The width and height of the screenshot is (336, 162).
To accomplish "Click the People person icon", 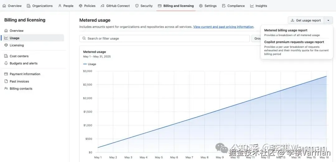I will click(60, 6).
